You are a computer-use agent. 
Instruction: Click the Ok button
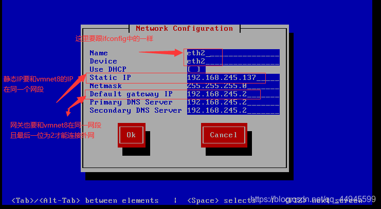click(132, 135)
